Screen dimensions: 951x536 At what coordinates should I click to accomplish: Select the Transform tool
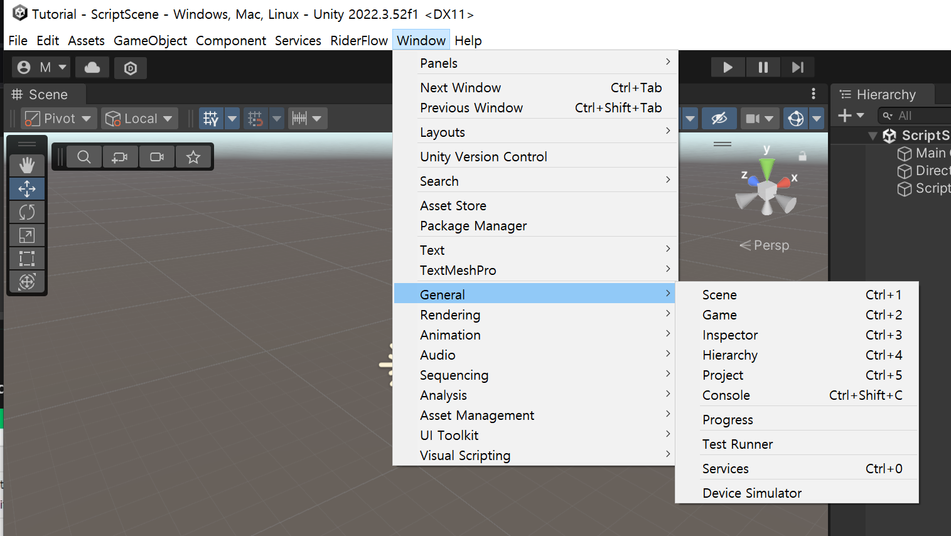[x=27, y=282]
